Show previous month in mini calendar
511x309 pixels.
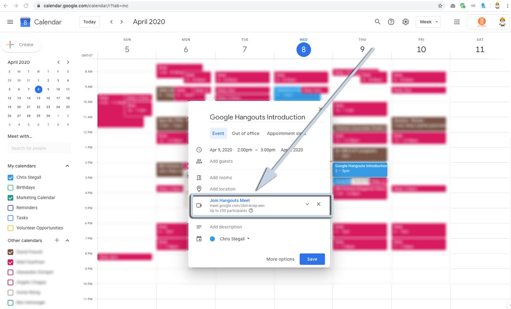(58, 62)
